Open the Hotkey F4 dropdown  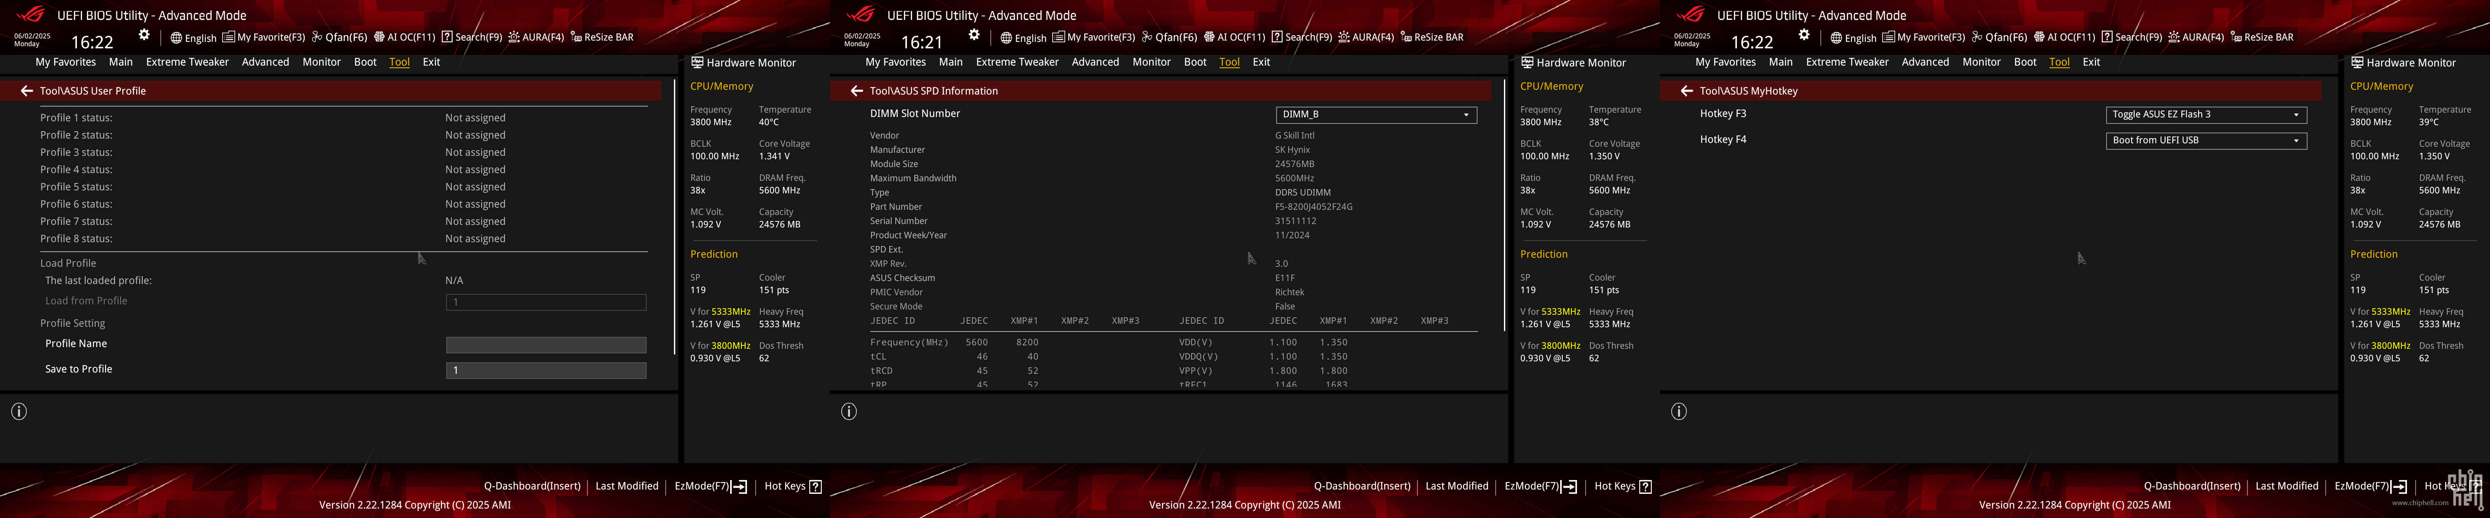coord(2207,141)
